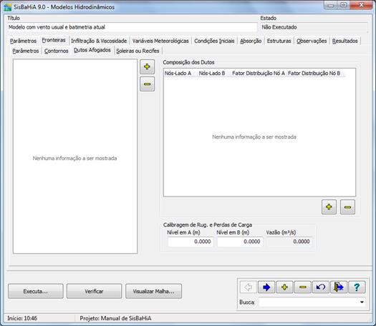Click the exit door icon
The width and height of the screenshot is (376, 326).
click(x=339, y=287)
